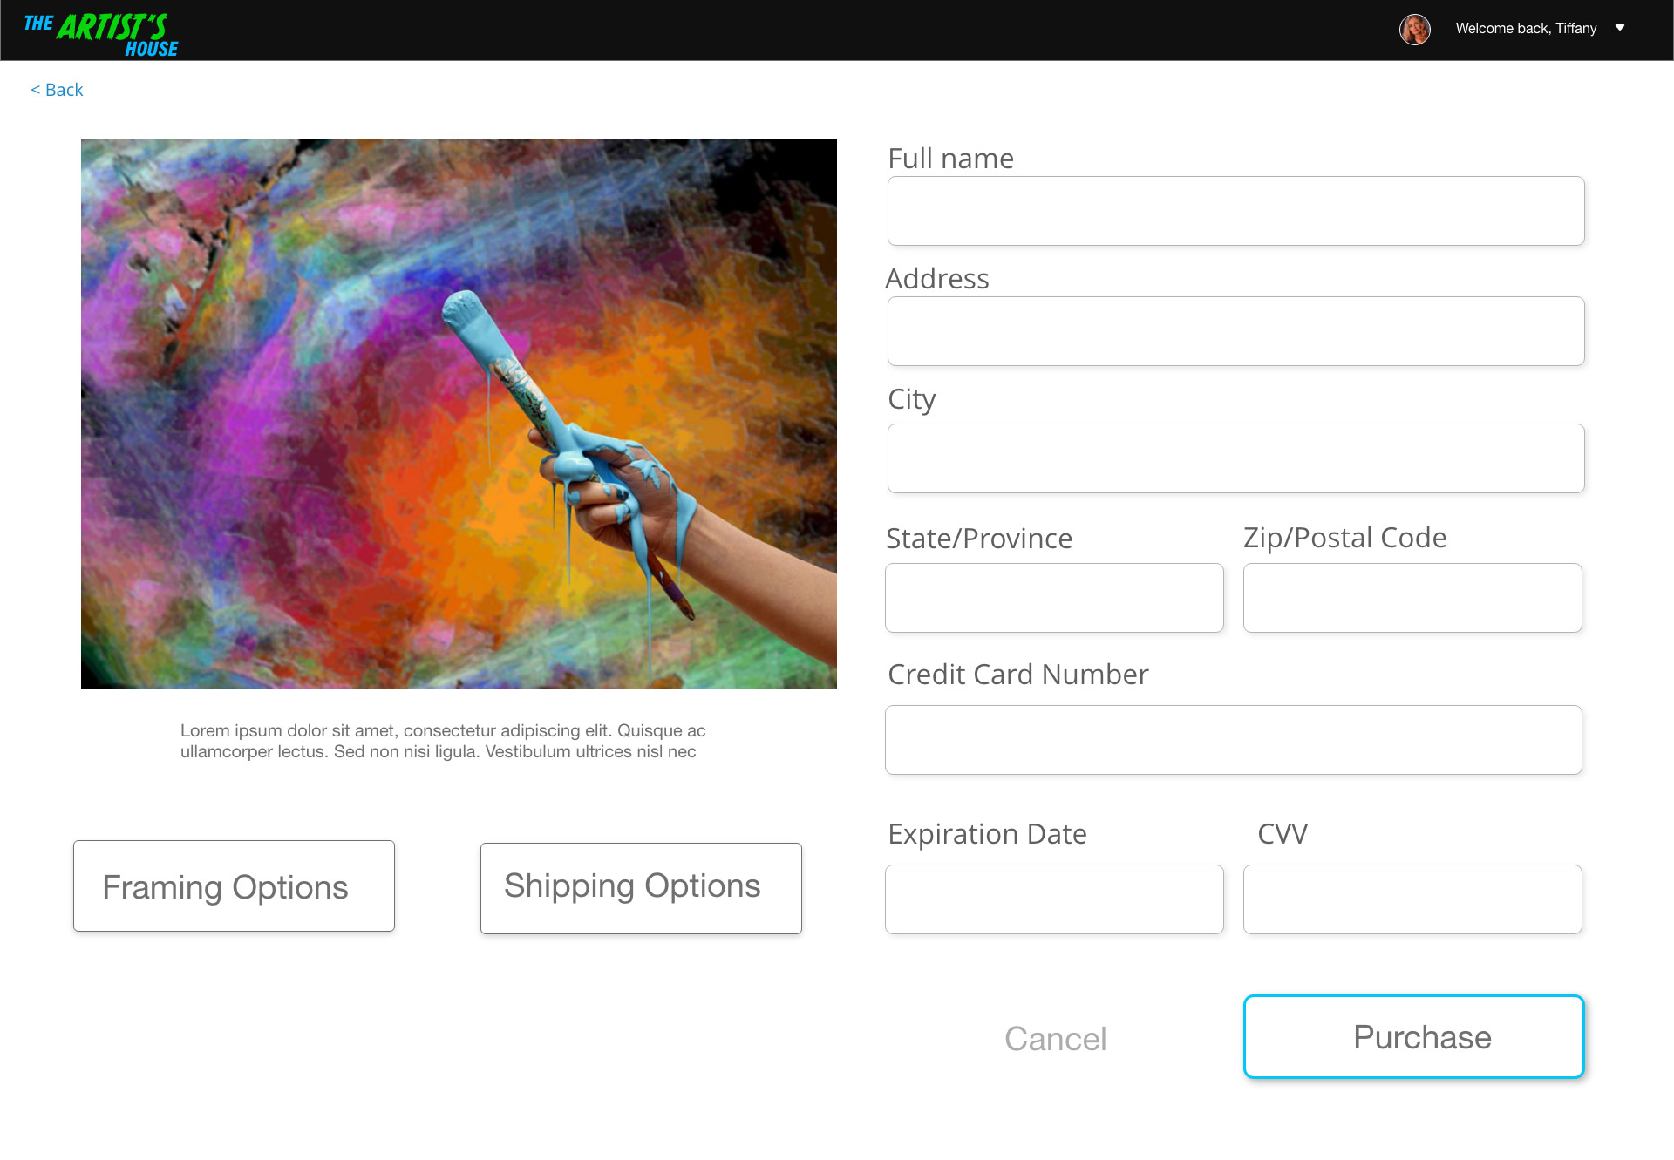Expand the user account dropdown arrow
The image size is (1674, 1160).
click(1620, 28)
